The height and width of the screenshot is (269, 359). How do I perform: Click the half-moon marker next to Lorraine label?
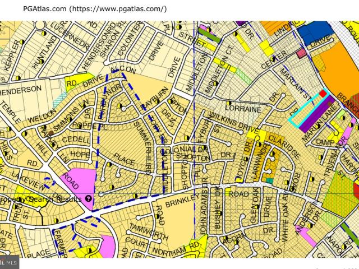(229, 103)
